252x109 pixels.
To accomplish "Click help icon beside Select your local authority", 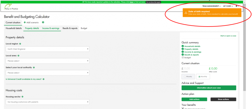I will point(34,67).
